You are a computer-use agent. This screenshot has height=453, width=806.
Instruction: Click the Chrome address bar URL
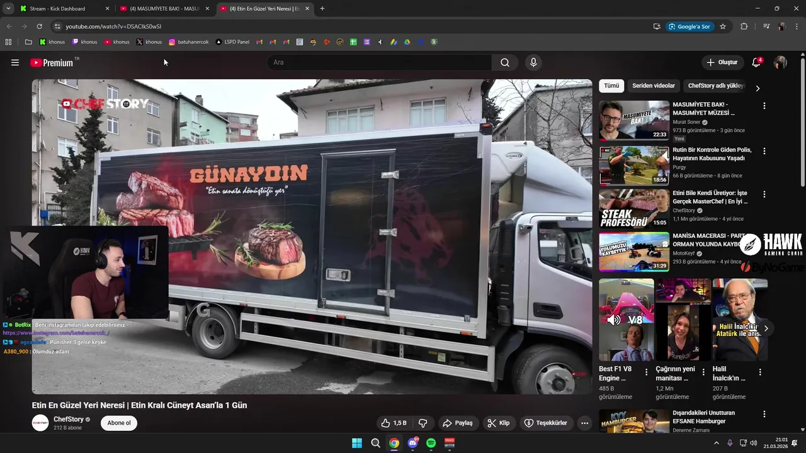coord(113,26)
